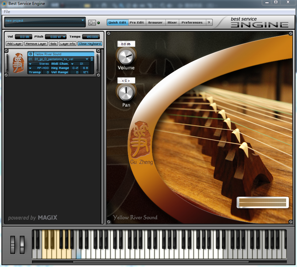The height and width of the screenshot is (267, 297).
Task: Open the Mixer tab
Action: coord(172,23)
